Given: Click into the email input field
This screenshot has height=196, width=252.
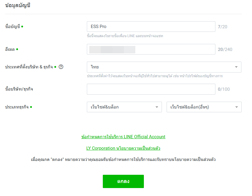Looking at the screenshot, I should (x=151, y=49).
